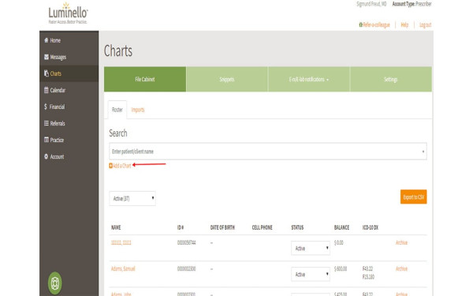Open Calendar in the sidebar
The width and height of the screenshot is (473, 296).
click(x=69, y=90)
